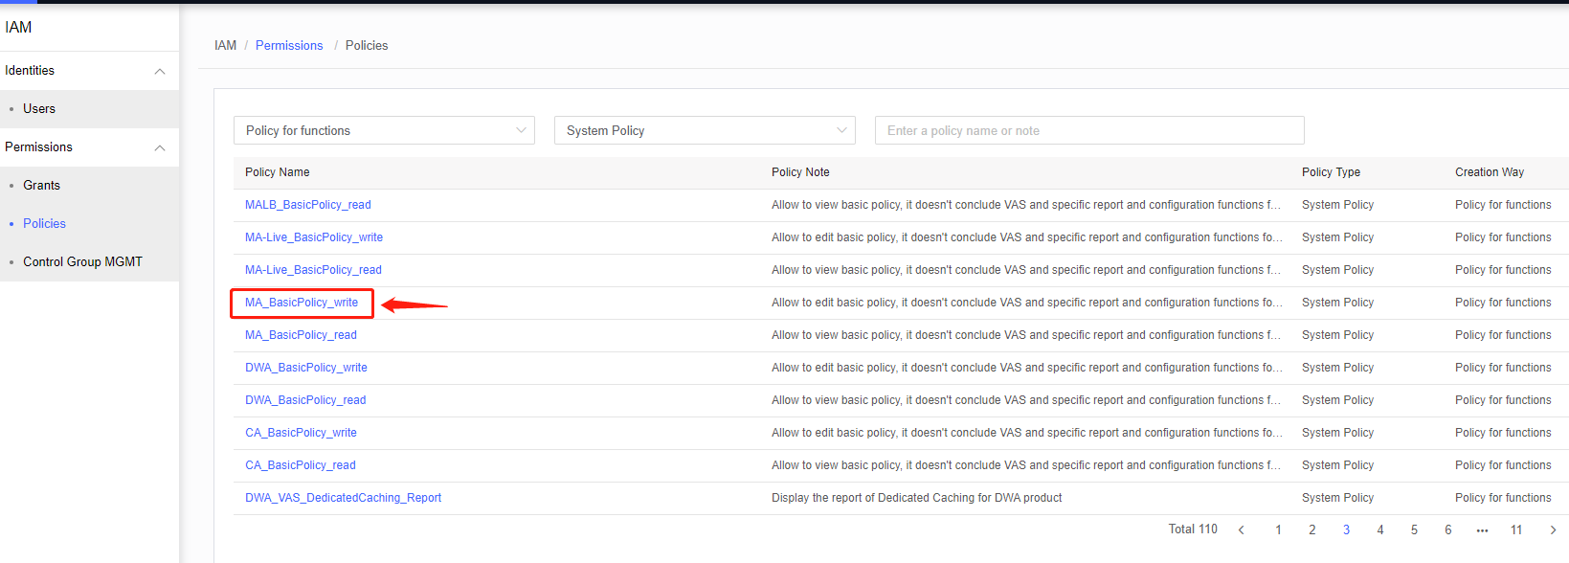Image resolution: width=1569 pixels, height=563 pixels.
Task: Go to page 1 of policies
Action: (1278, 530)
